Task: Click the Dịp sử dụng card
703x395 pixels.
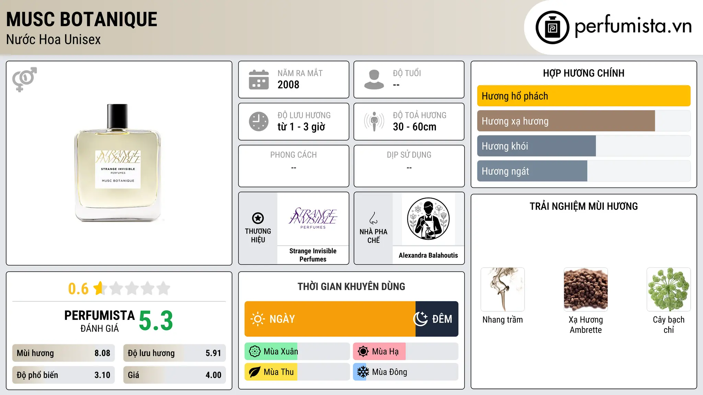Action: [409, 166]
